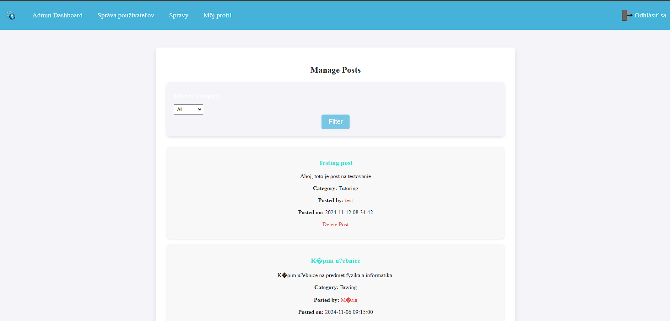Open user profile link 'test'
670x321 pixels.
click(349, 200)
